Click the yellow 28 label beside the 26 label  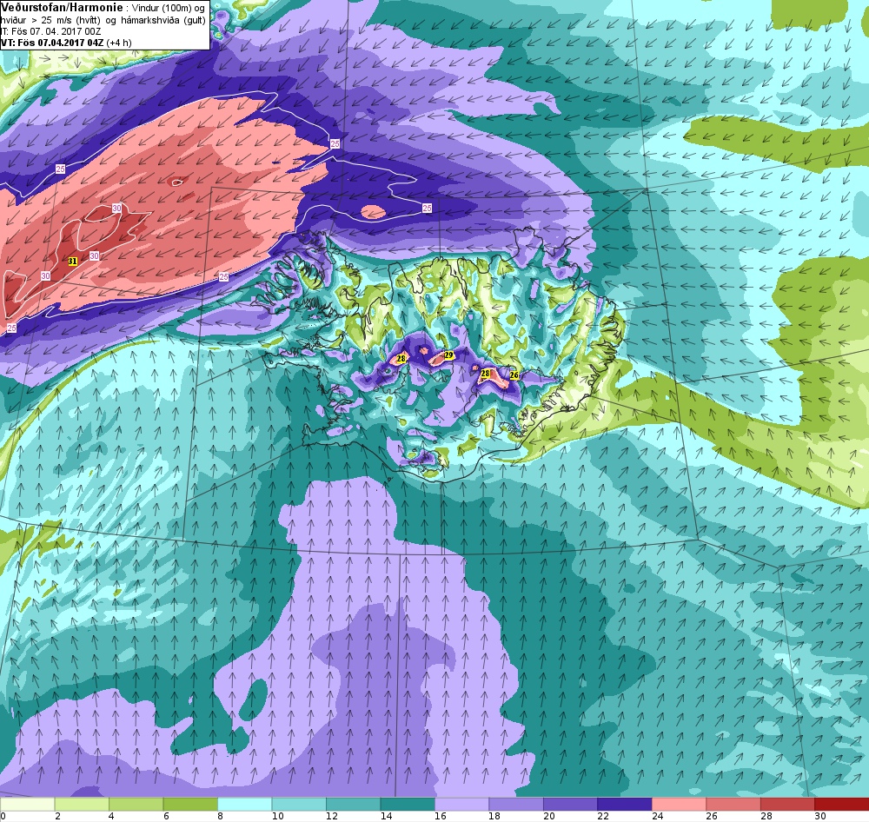point(486,374)
